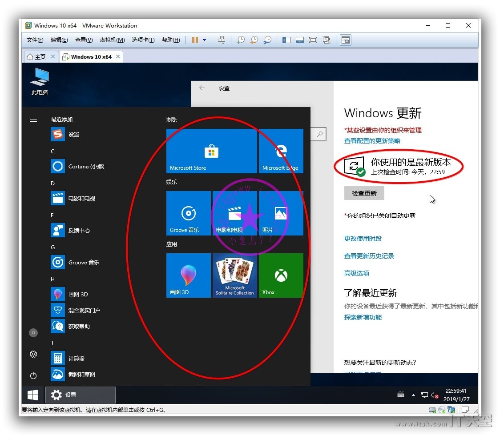Click the user account icon in Start
The width and height of the screenshot is (500, 435).
click(x=33, y=333)
